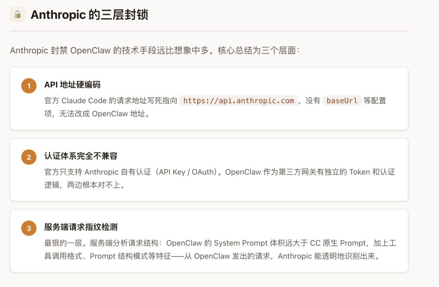Click the orange number 2 badge

(29, 157)
